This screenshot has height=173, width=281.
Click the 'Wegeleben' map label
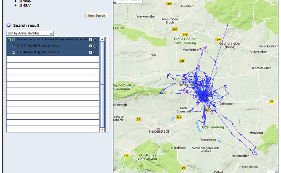pos(208,139)
